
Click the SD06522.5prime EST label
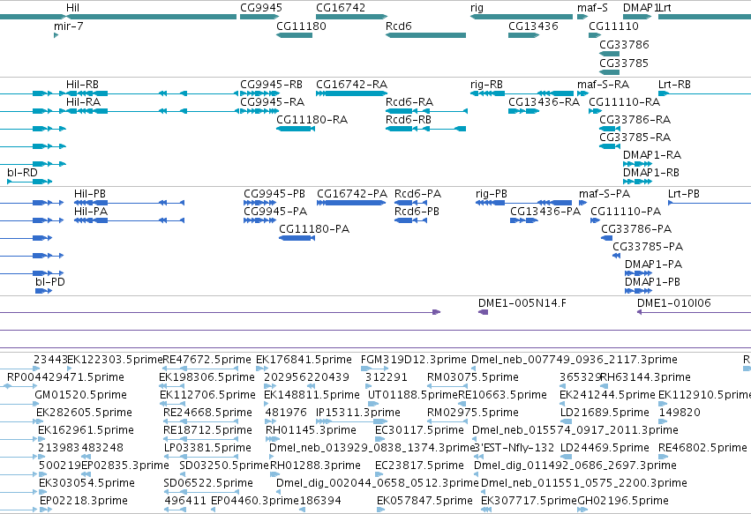208,483
